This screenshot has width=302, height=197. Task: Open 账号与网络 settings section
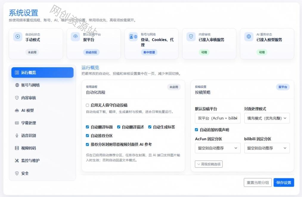(42, 85)
